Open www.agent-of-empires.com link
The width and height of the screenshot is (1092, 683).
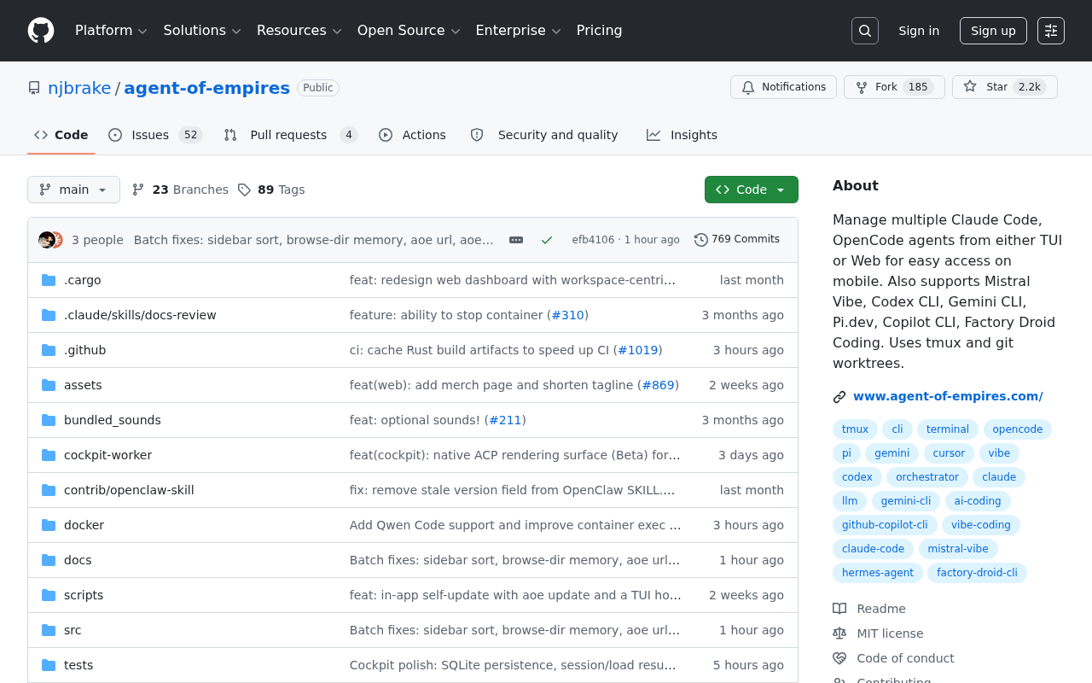coord(948,396)
